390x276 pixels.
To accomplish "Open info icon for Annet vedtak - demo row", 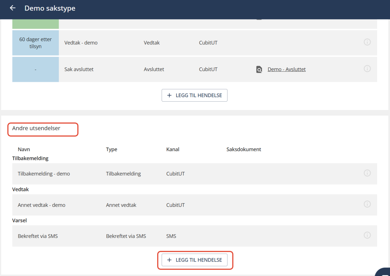I will point(367,204).
